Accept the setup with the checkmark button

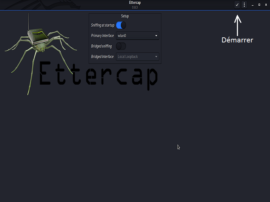[237, 5]
